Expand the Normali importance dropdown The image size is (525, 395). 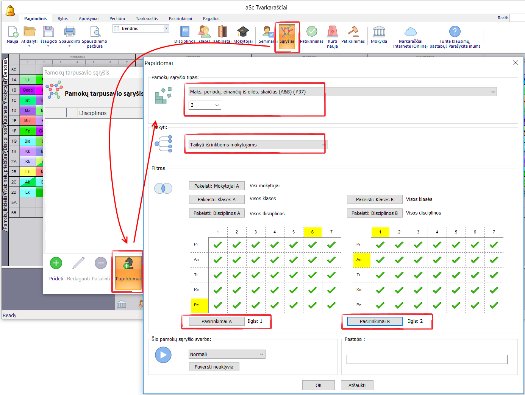tap(227, 354)
